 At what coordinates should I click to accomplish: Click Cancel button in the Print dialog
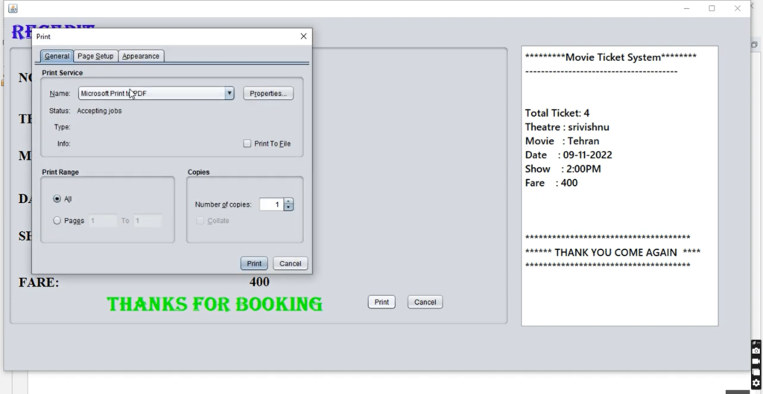[x=291, y=263]
